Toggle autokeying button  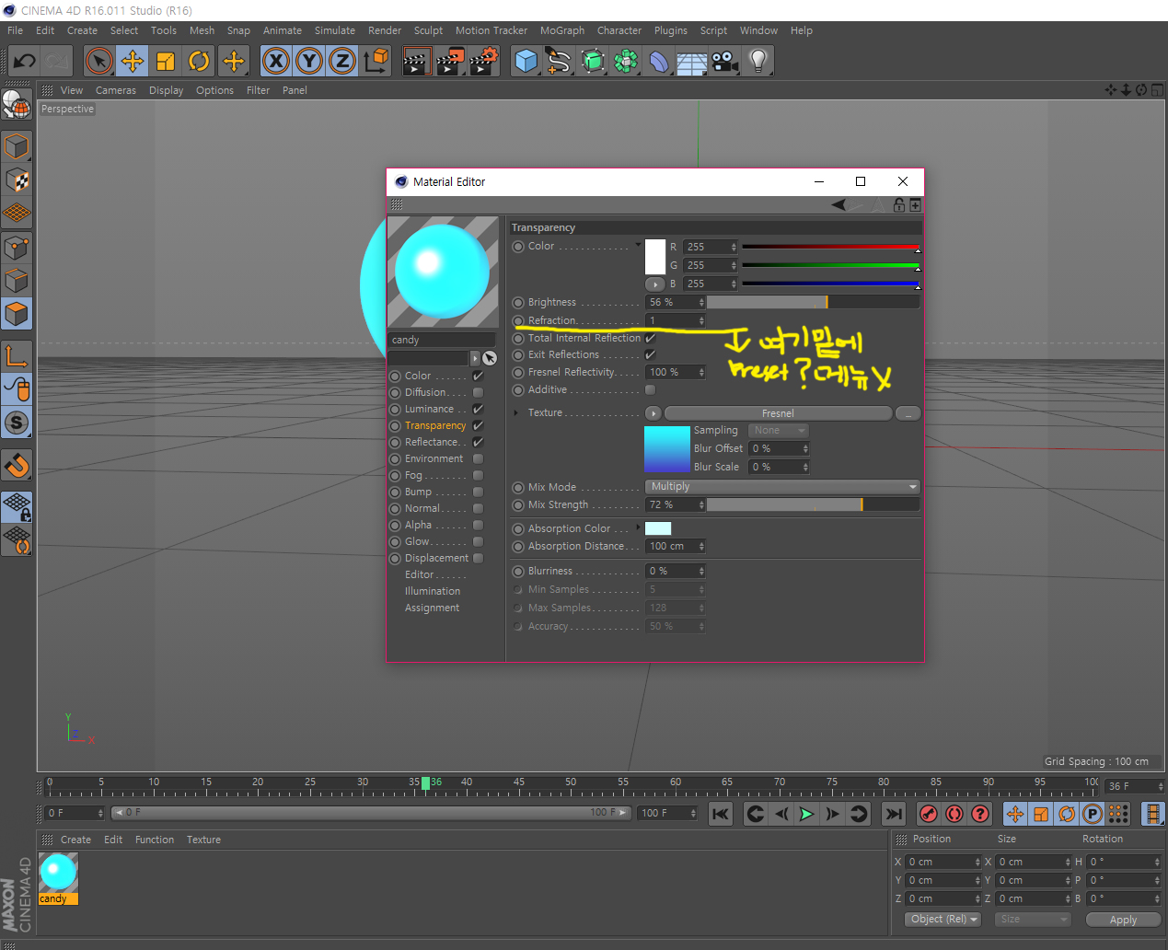tap(954, 814)
